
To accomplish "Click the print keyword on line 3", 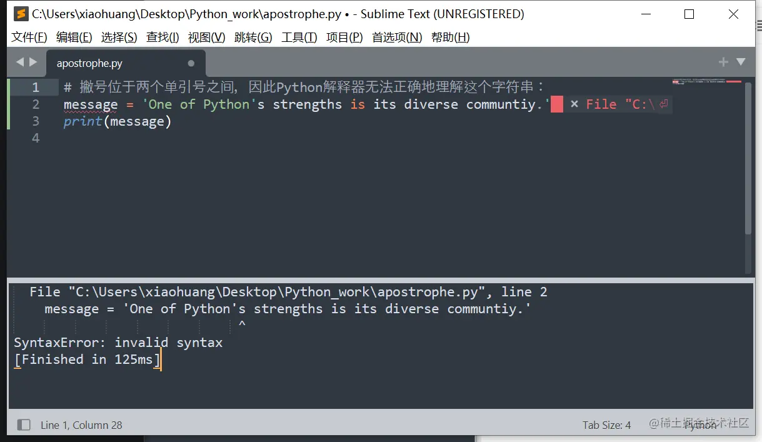I will pyautogui.click(x=83, y=121).
